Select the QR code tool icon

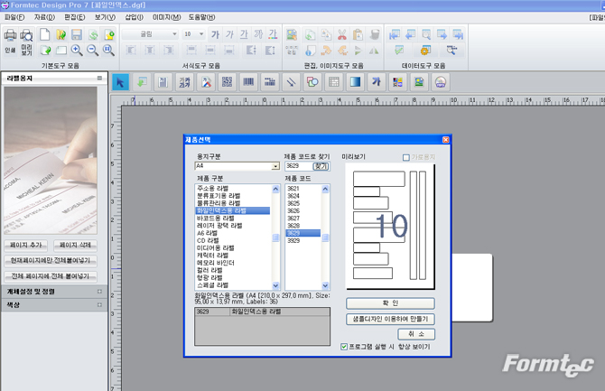click(228, 82)
